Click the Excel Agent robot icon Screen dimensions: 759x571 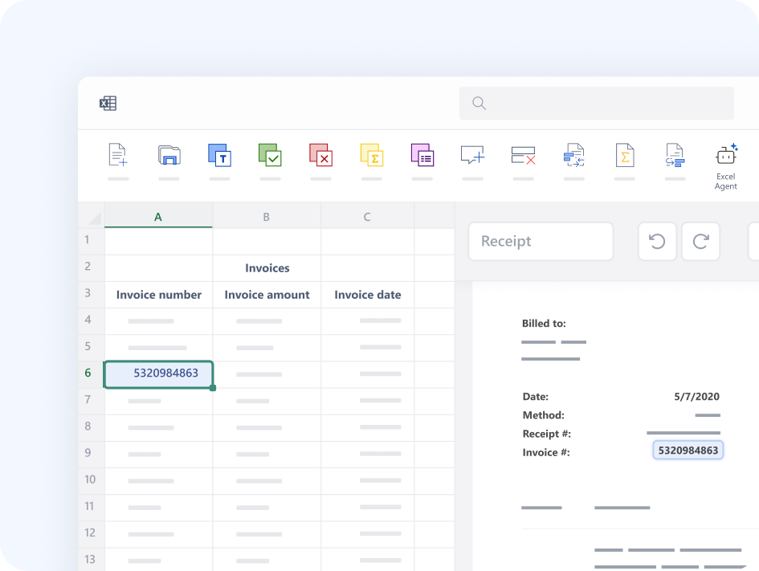click(726, 155)
